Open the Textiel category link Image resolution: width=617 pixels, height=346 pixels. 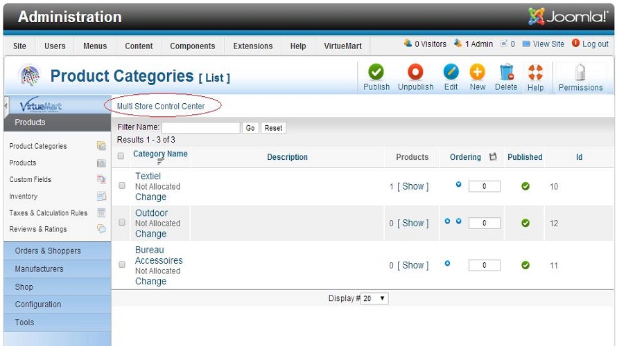(x=148, y=176)
